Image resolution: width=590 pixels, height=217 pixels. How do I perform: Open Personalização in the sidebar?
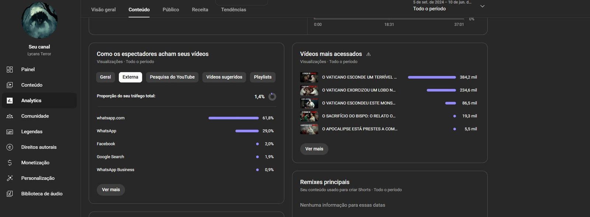coord(39,178)
